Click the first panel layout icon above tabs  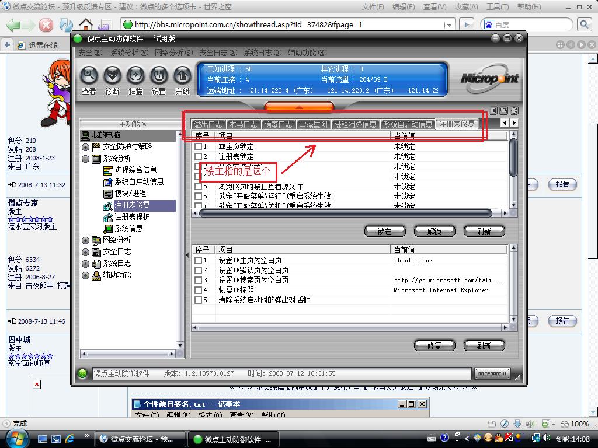pos(493,110)
